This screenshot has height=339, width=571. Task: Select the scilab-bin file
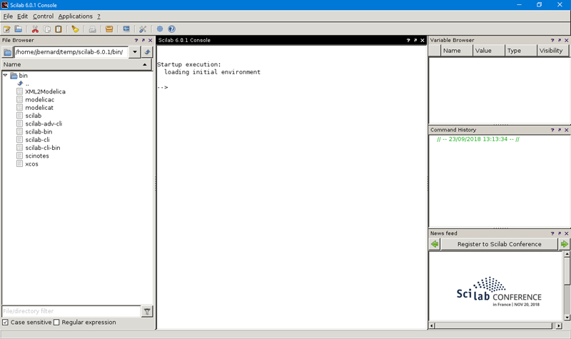click(39, 132)
